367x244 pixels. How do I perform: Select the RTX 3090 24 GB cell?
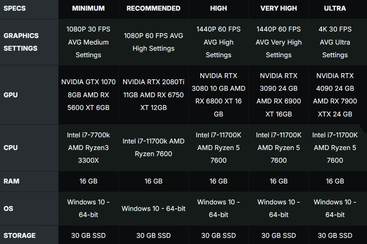278,95
